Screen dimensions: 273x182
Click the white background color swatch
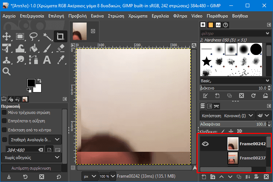point(38,89)
